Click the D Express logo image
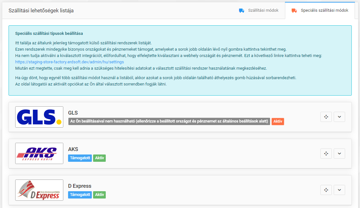Screen dimensions: 360x208 click(x=39, y=190)
